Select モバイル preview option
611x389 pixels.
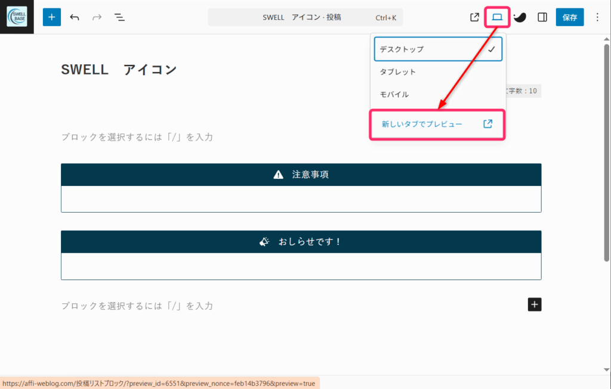point(438,94)
